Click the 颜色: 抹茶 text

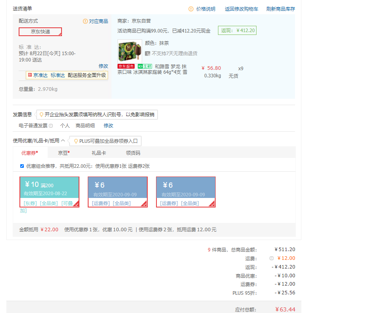point(157,43)
